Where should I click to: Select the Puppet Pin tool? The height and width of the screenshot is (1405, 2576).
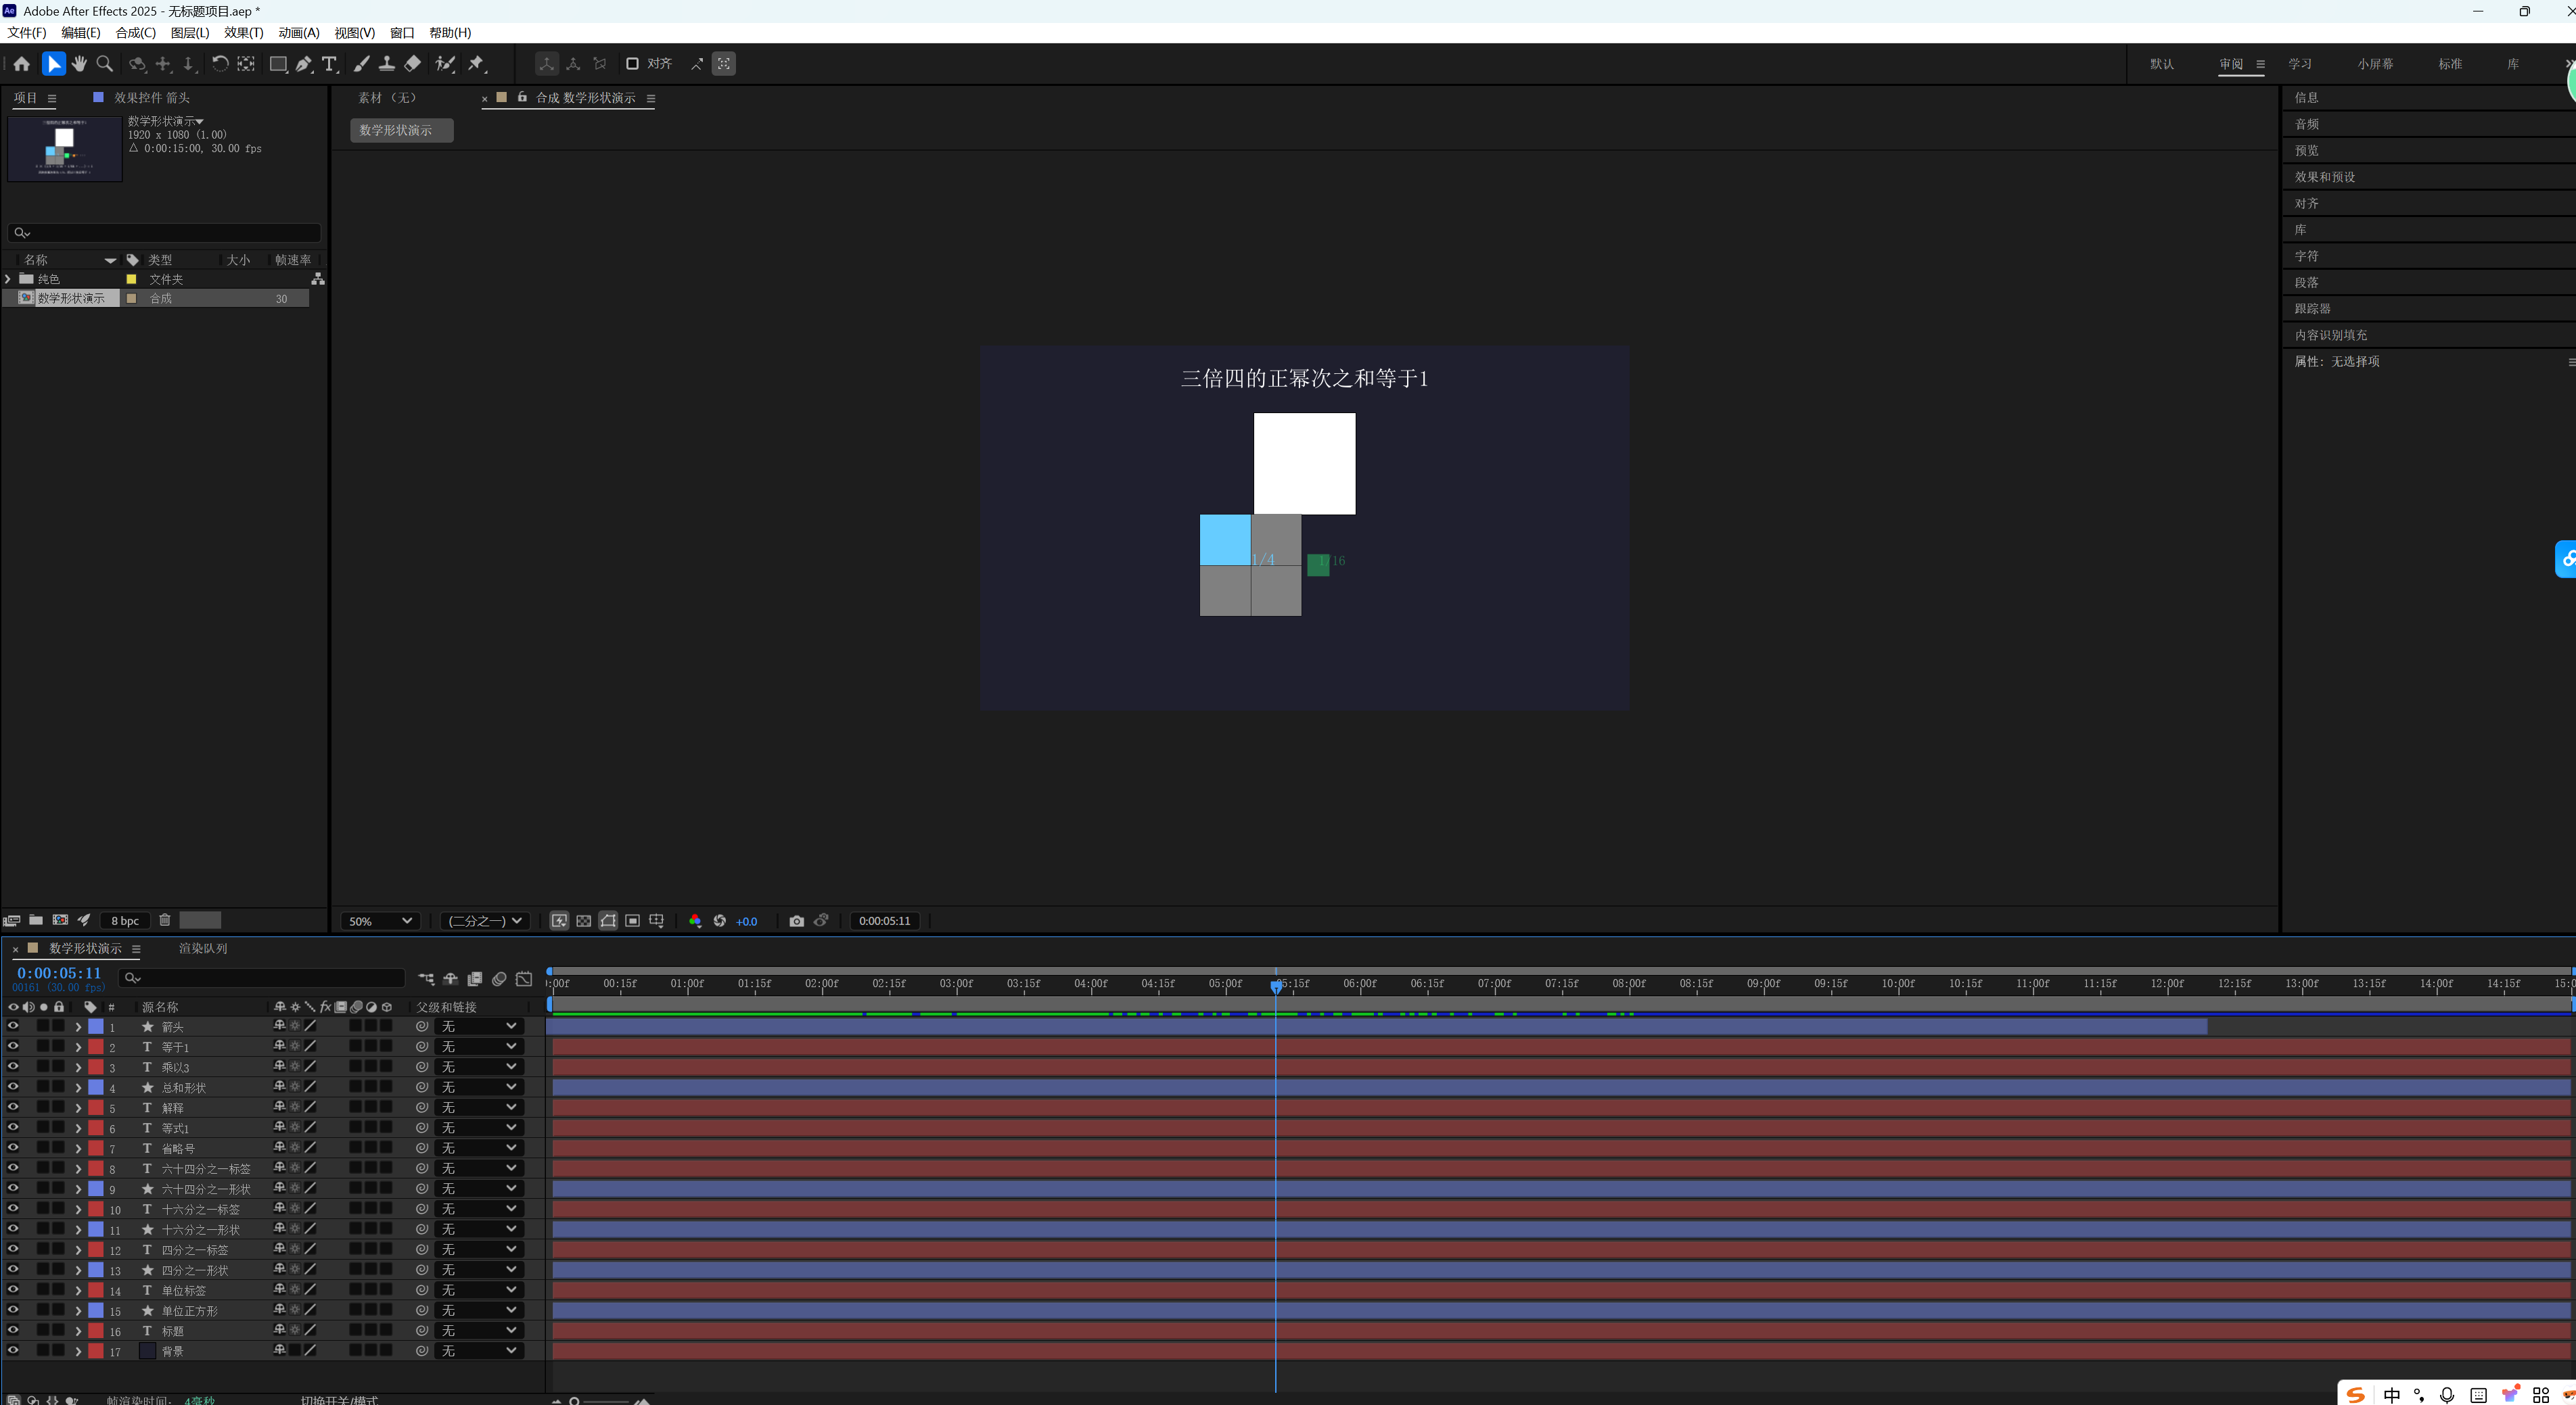[x=477, y=64]
